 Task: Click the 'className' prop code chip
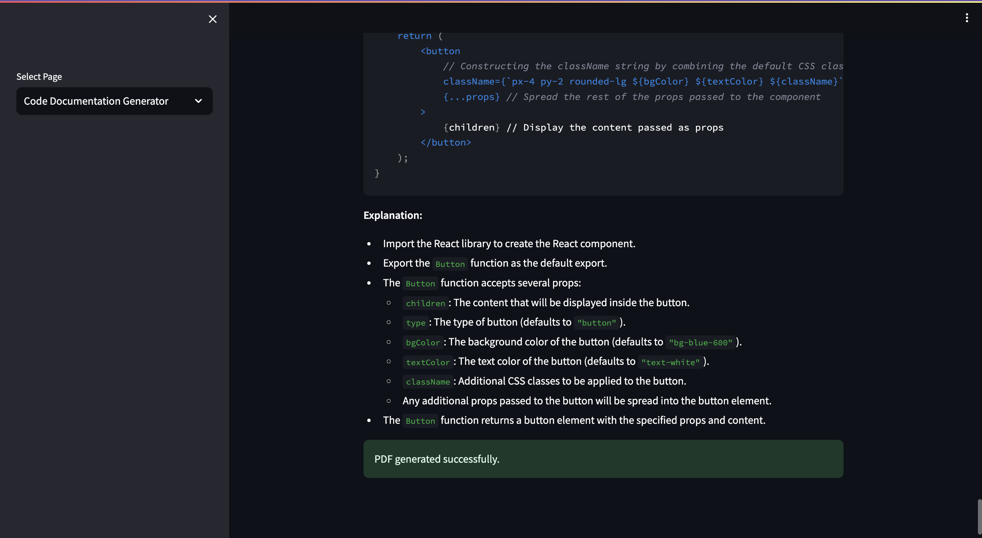pos(428,382)
